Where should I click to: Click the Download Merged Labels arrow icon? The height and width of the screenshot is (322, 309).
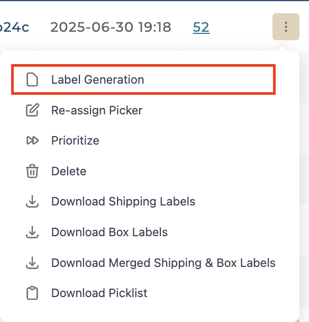tap(32, 263)
